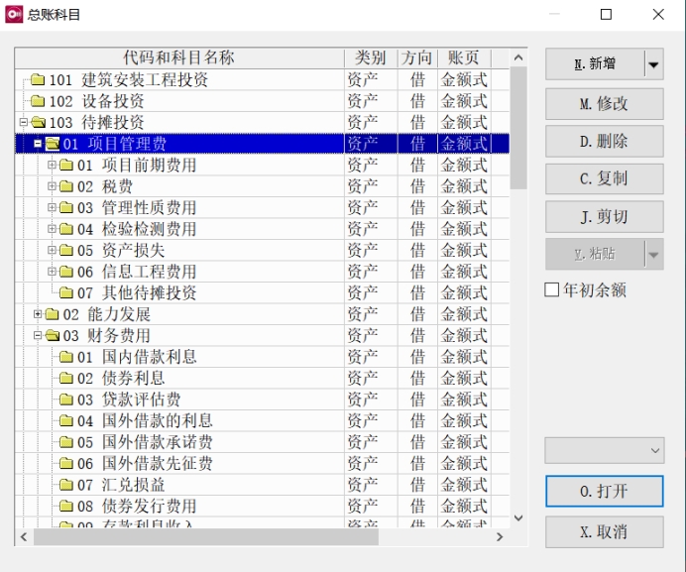The height and width of the screenshot is (572, 686).
Task: Expand the 01 项目前期费用 node
Action: coord(52,166)
